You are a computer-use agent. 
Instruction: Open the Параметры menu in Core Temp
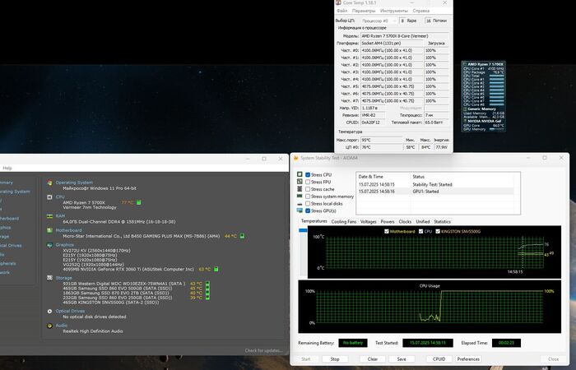(x=364, y=11)
